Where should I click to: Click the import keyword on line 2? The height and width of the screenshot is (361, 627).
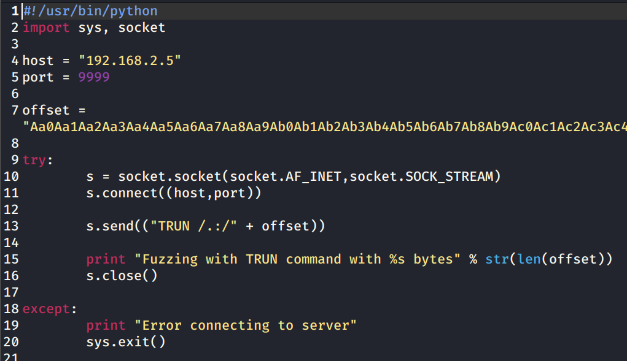tap(46, 28)
